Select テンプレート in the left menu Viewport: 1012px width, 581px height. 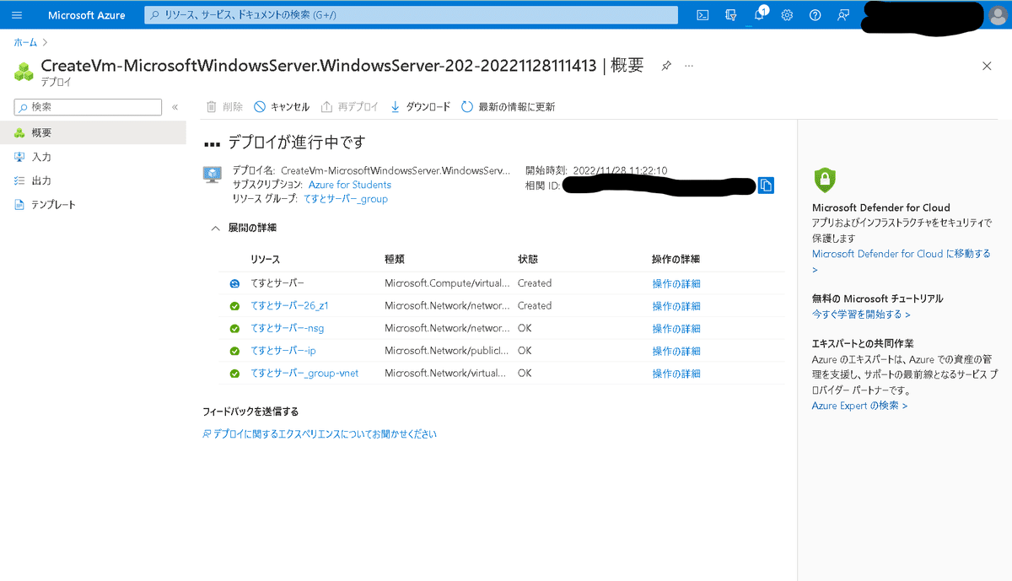(93, 204)
